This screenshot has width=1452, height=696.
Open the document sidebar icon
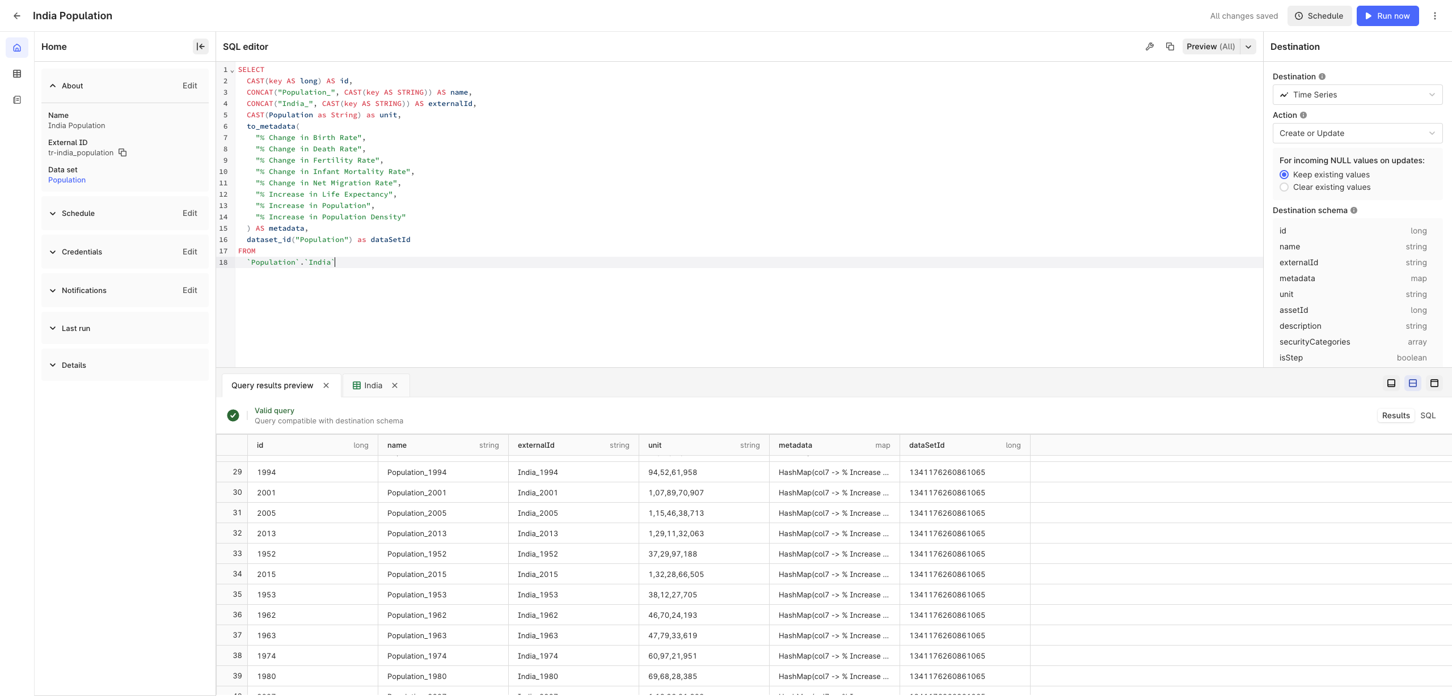click(x=17, y=100)
